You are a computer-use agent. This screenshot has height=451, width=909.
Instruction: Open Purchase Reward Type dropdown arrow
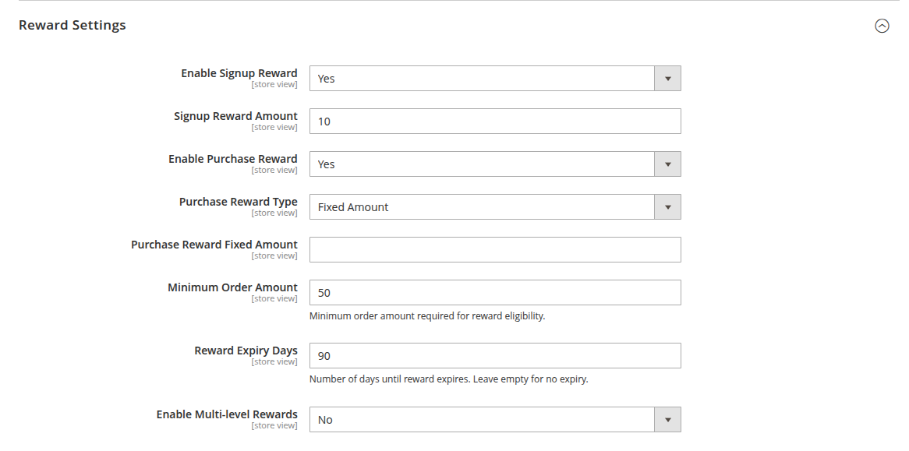pos(667,207)
